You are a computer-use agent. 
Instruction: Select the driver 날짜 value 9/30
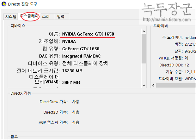pos(190,51)
